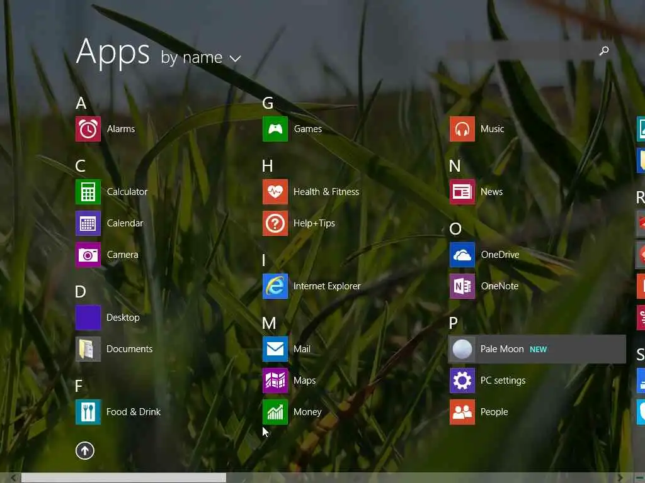Open the OneNote app icon
This screenshot has width=645, height=483.
point(462,286)
